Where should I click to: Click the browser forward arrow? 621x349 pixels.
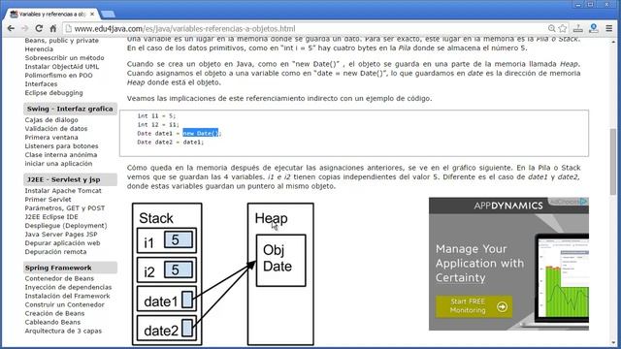tap(24, 28)
